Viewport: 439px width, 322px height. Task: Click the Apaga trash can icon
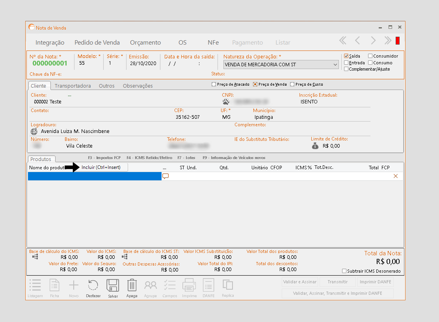point(132,286)
